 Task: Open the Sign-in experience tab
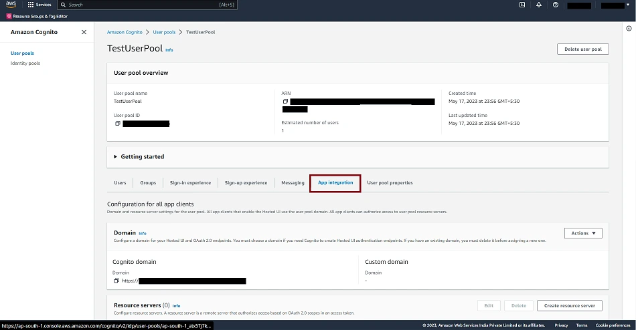click(190, 183)
